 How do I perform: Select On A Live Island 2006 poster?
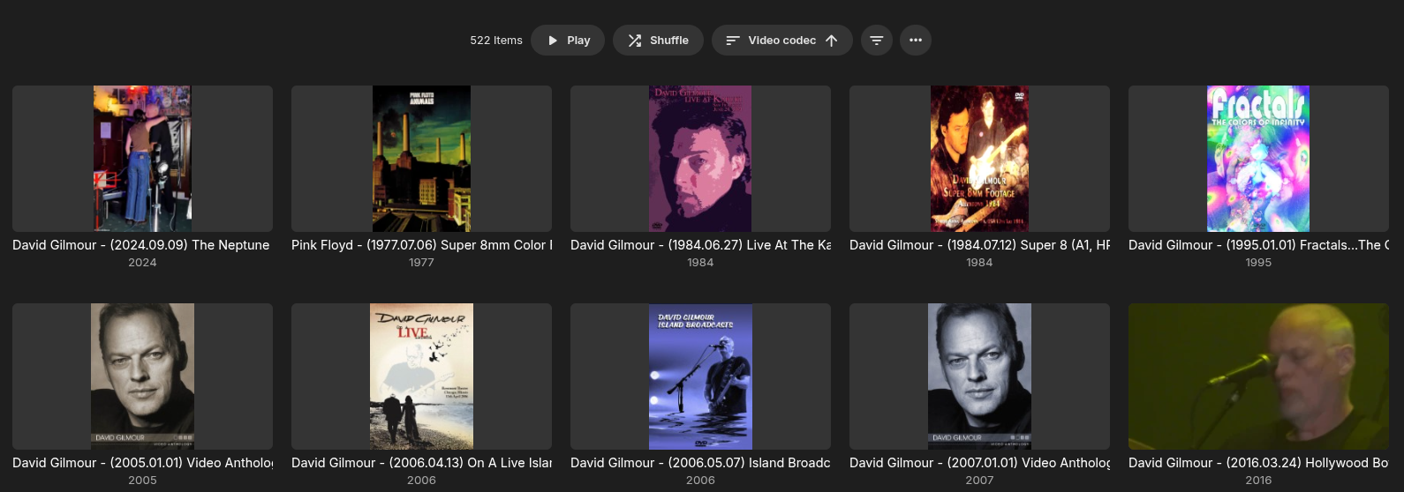tap(421, 376)
